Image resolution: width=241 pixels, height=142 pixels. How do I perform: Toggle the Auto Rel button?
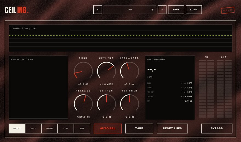[x=108, y=129]
